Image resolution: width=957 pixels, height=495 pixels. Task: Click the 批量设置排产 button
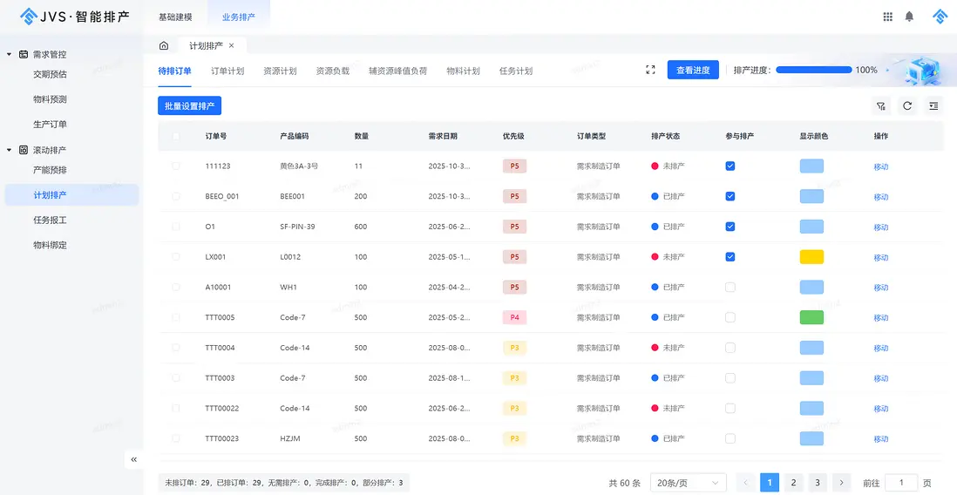coord(189,106)
